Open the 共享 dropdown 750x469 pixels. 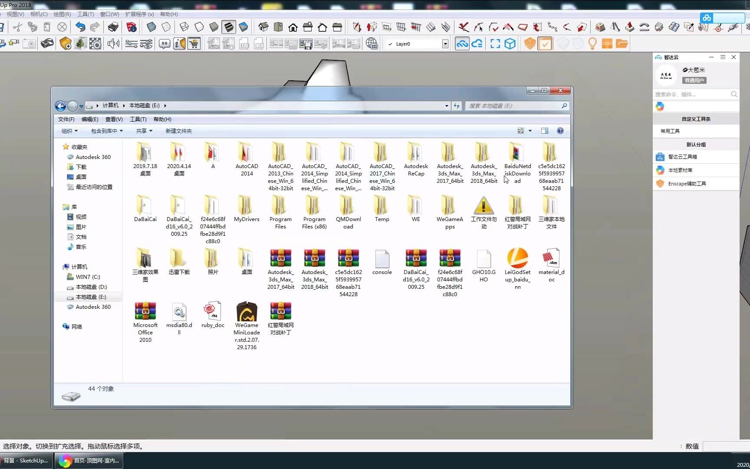144,131
